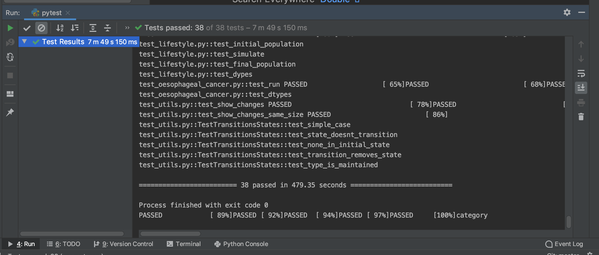This screenshot has width=599, height=255.
Task: Click the '[100%]category' text in output
Action: [460, 215]
